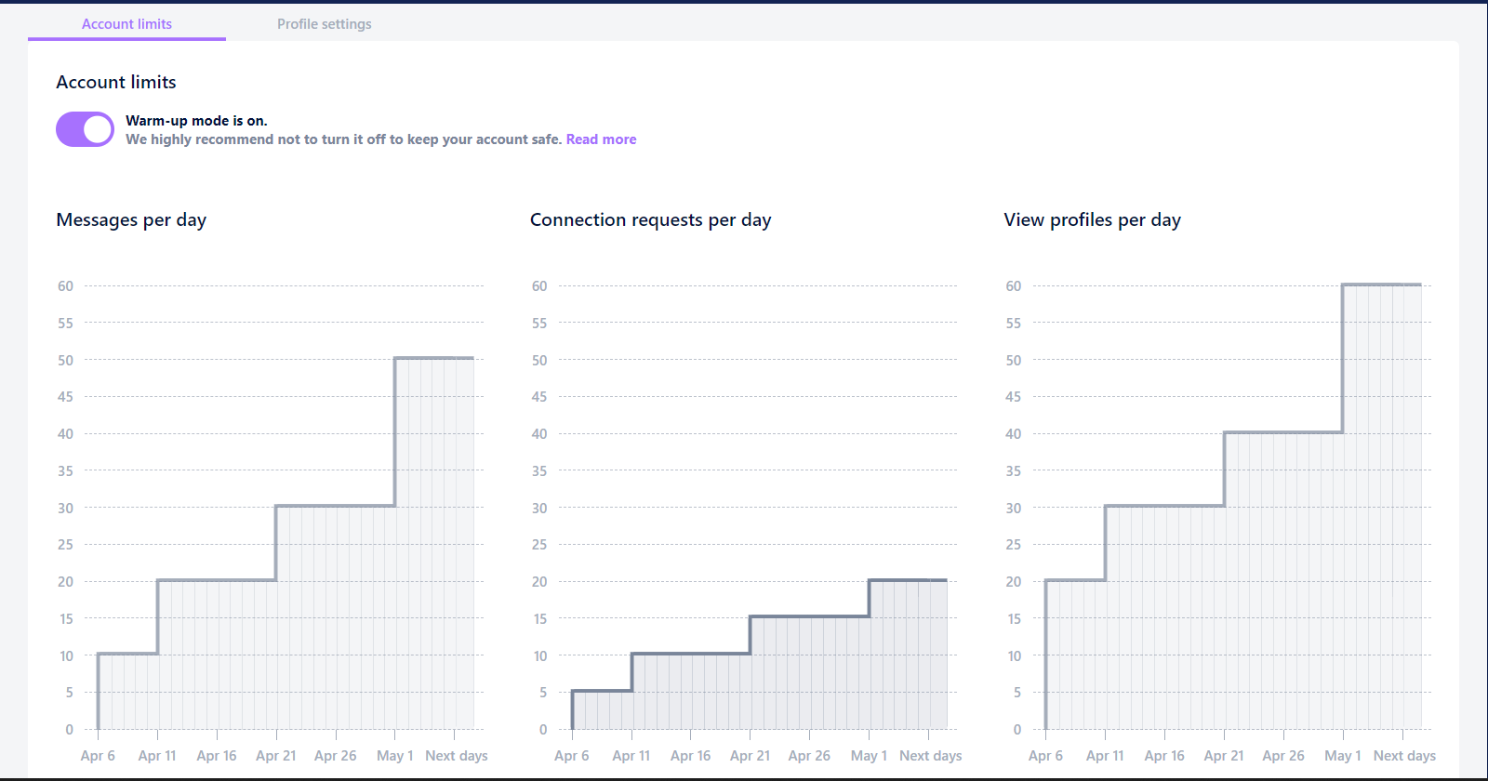Viewport: 1488px width, 781px height.
Task: Click the Account limits section heading
Action: 116,82
